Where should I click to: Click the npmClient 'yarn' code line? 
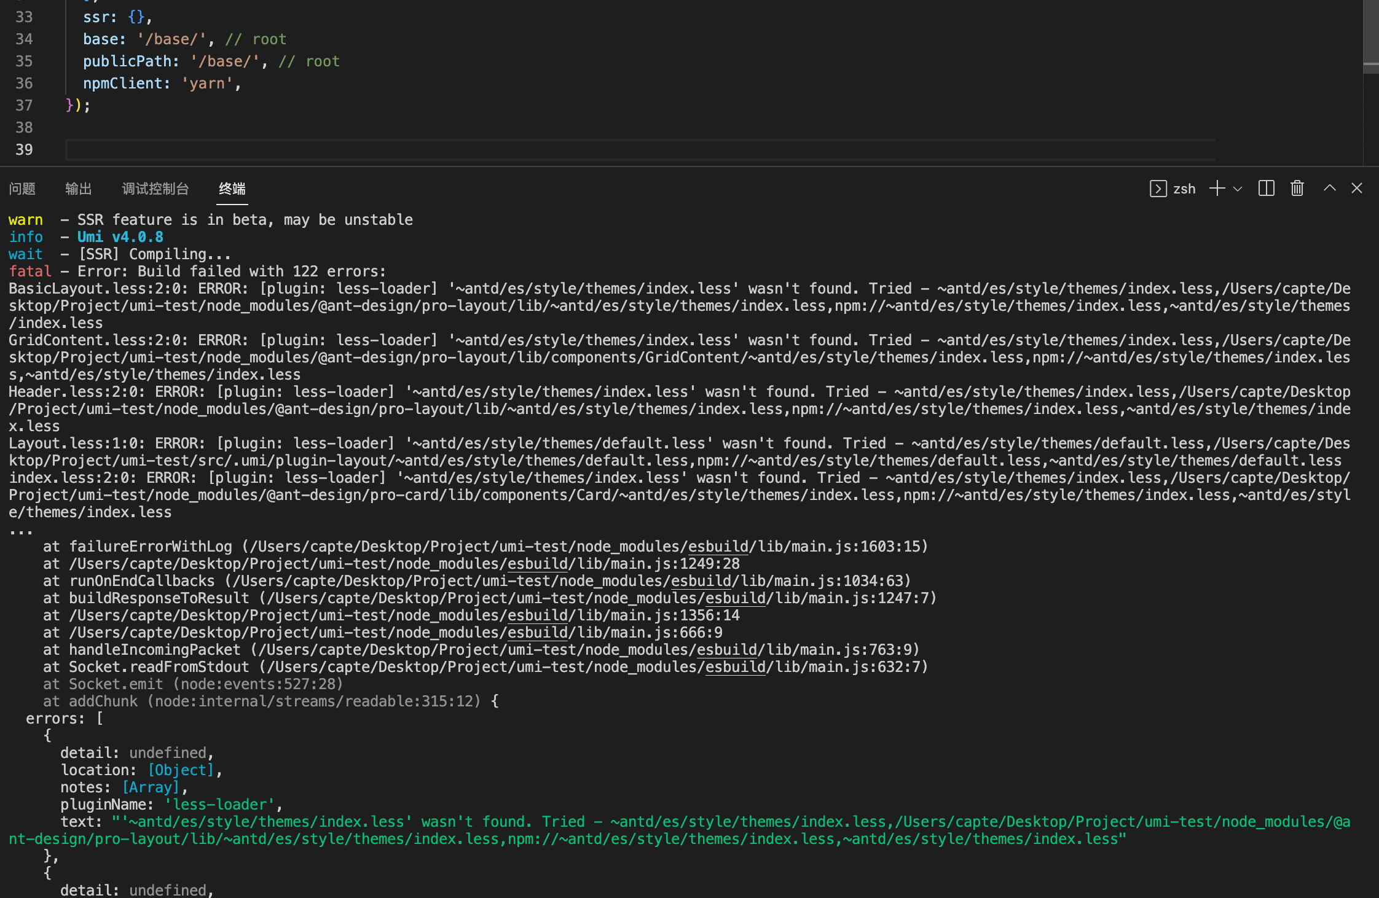pyautogui.click(x=162, y=83)
